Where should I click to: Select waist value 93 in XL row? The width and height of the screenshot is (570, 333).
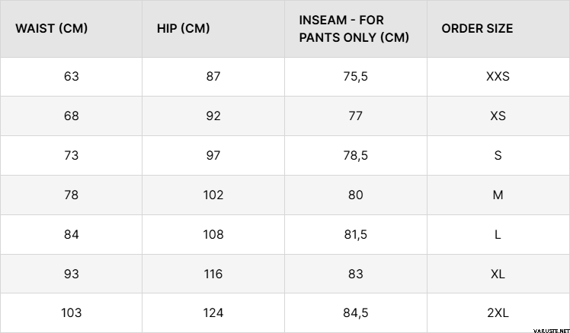pyautogui.click(x=72, y=274)
